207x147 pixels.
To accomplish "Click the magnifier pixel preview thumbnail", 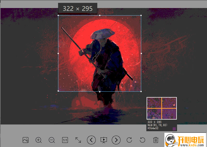I will tap(162, 108).
